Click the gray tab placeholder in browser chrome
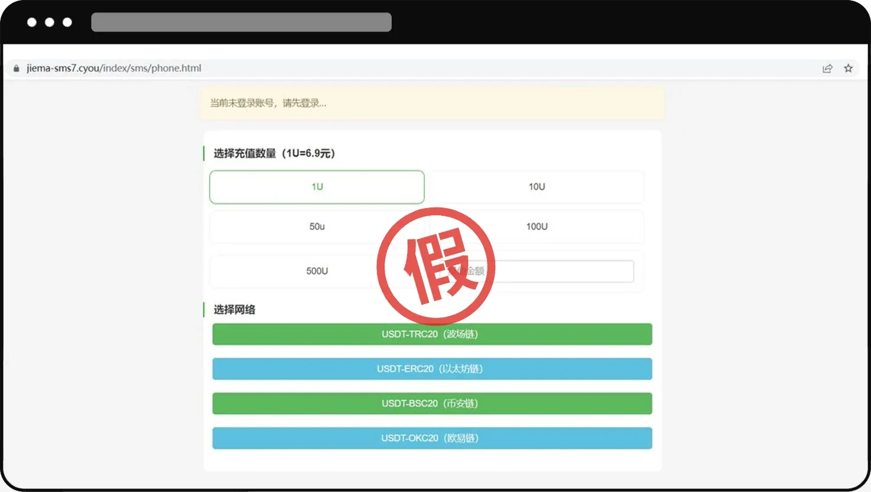Viewport: 871px width, 492px height. point(241,22)
